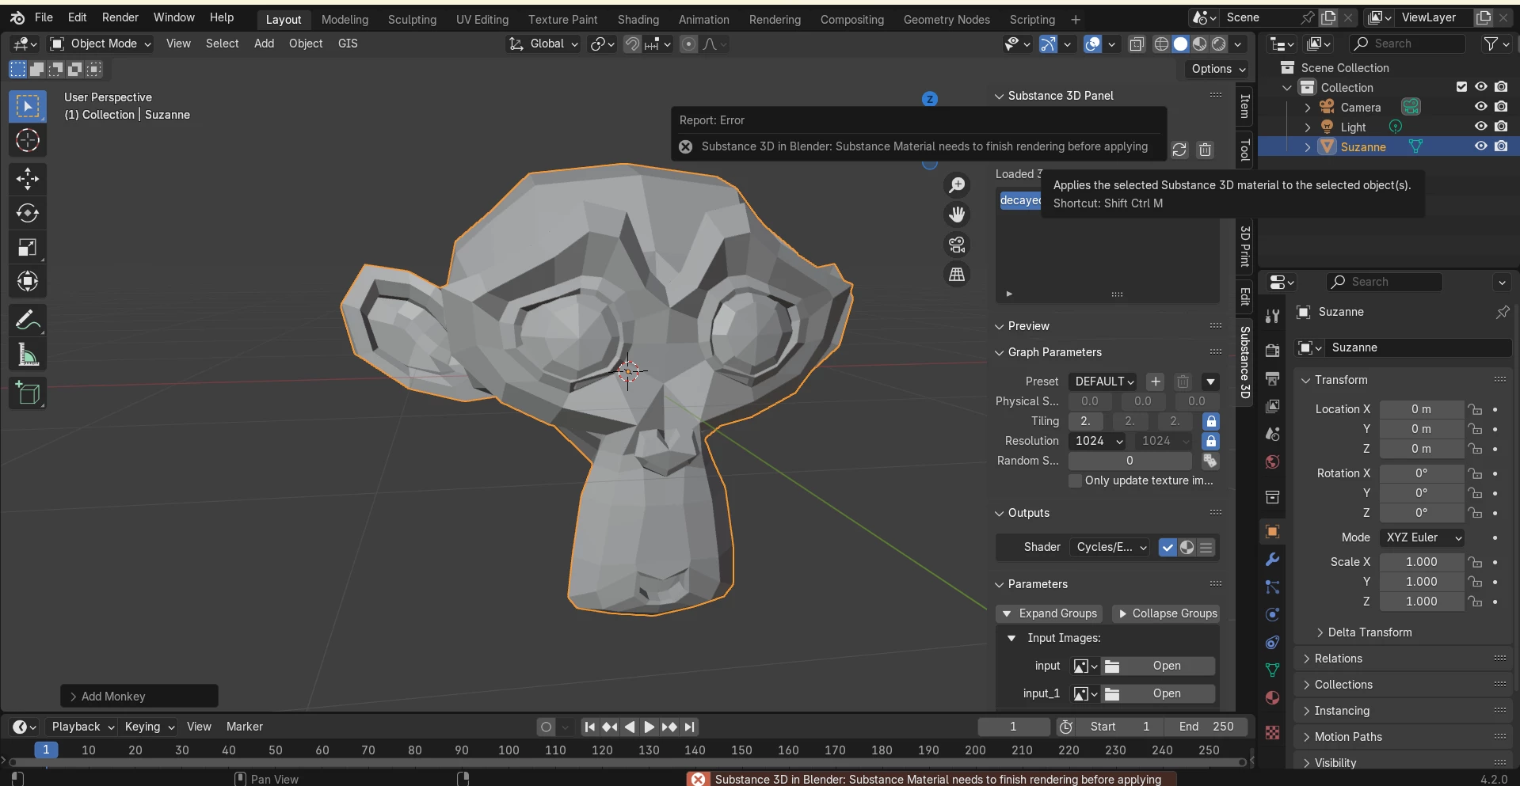
Task: Jump to the timeline end frame
Action: [x=690, y=727]
